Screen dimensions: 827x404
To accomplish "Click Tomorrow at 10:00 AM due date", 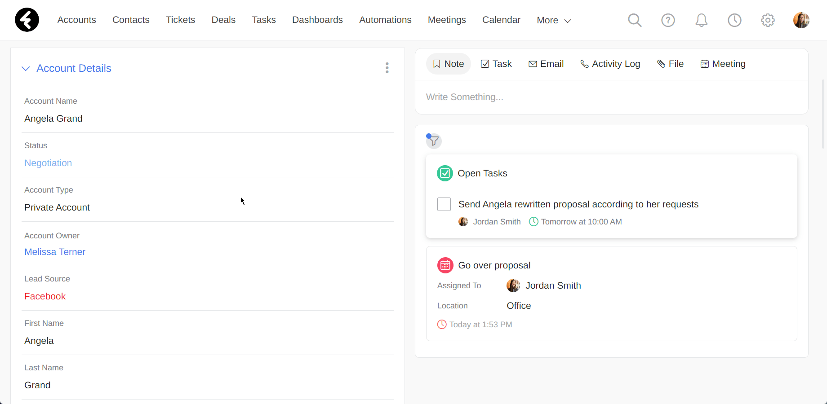I will 582,222.
